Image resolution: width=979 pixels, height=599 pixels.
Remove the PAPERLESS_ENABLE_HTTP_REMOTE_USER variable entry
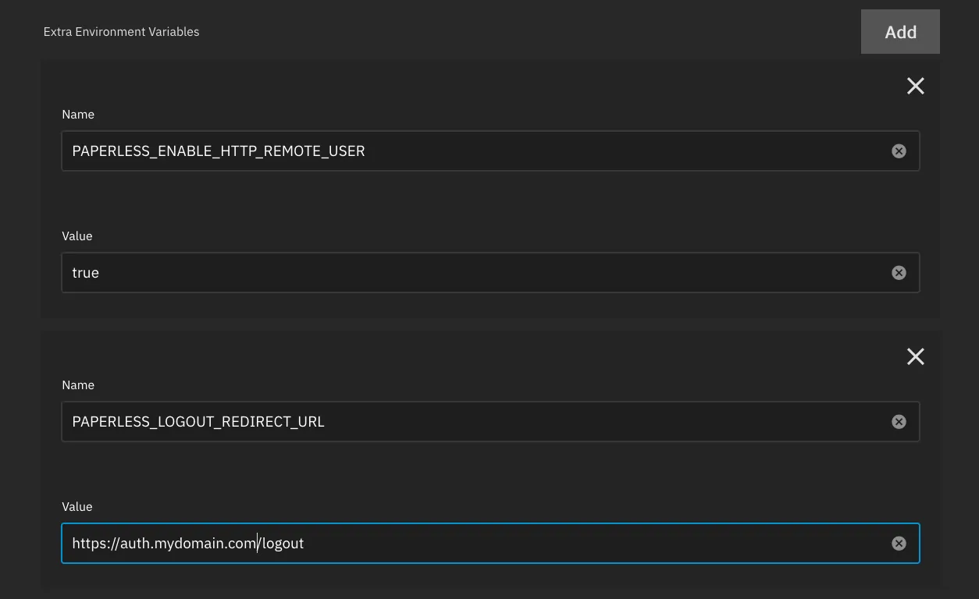[915, 86]
